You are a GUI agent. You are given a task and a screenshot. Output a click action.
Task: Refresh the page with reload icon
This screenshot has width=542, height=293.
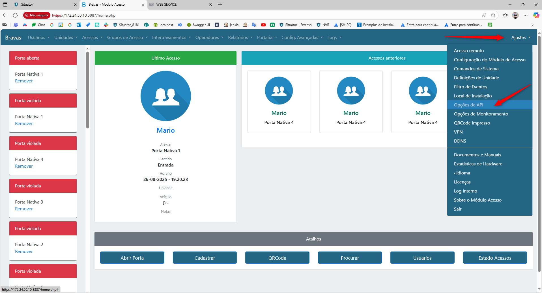coord(15,15)
